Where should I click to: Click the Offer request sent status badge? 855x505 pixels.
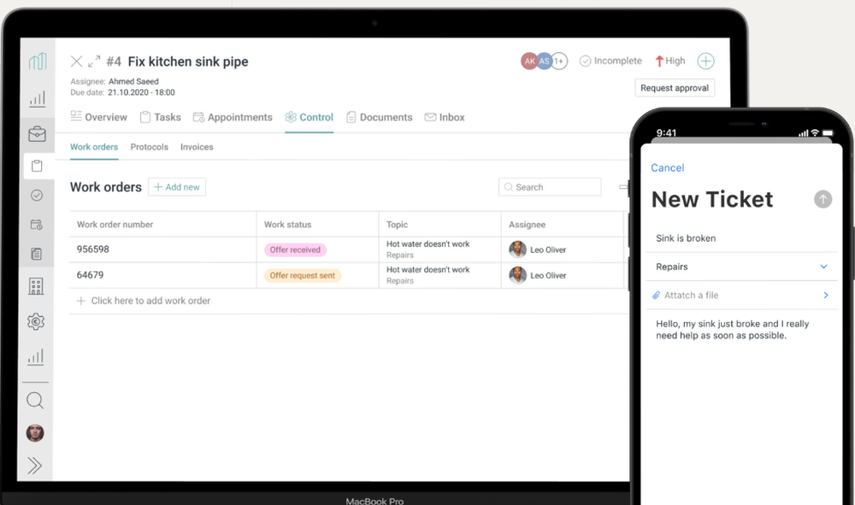coord(303,275)
